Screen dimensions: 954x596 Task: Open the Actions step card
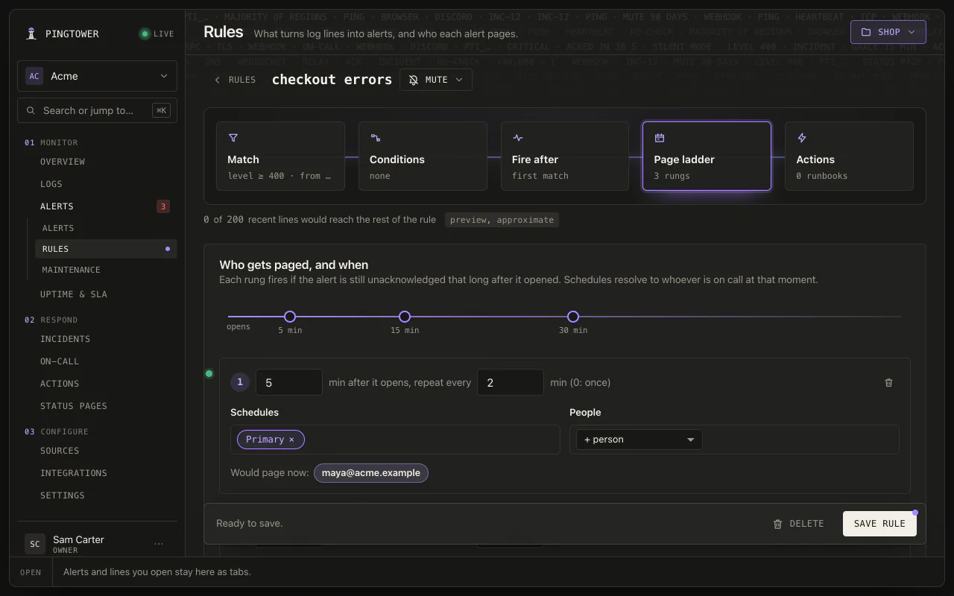(x=849, y=156)
